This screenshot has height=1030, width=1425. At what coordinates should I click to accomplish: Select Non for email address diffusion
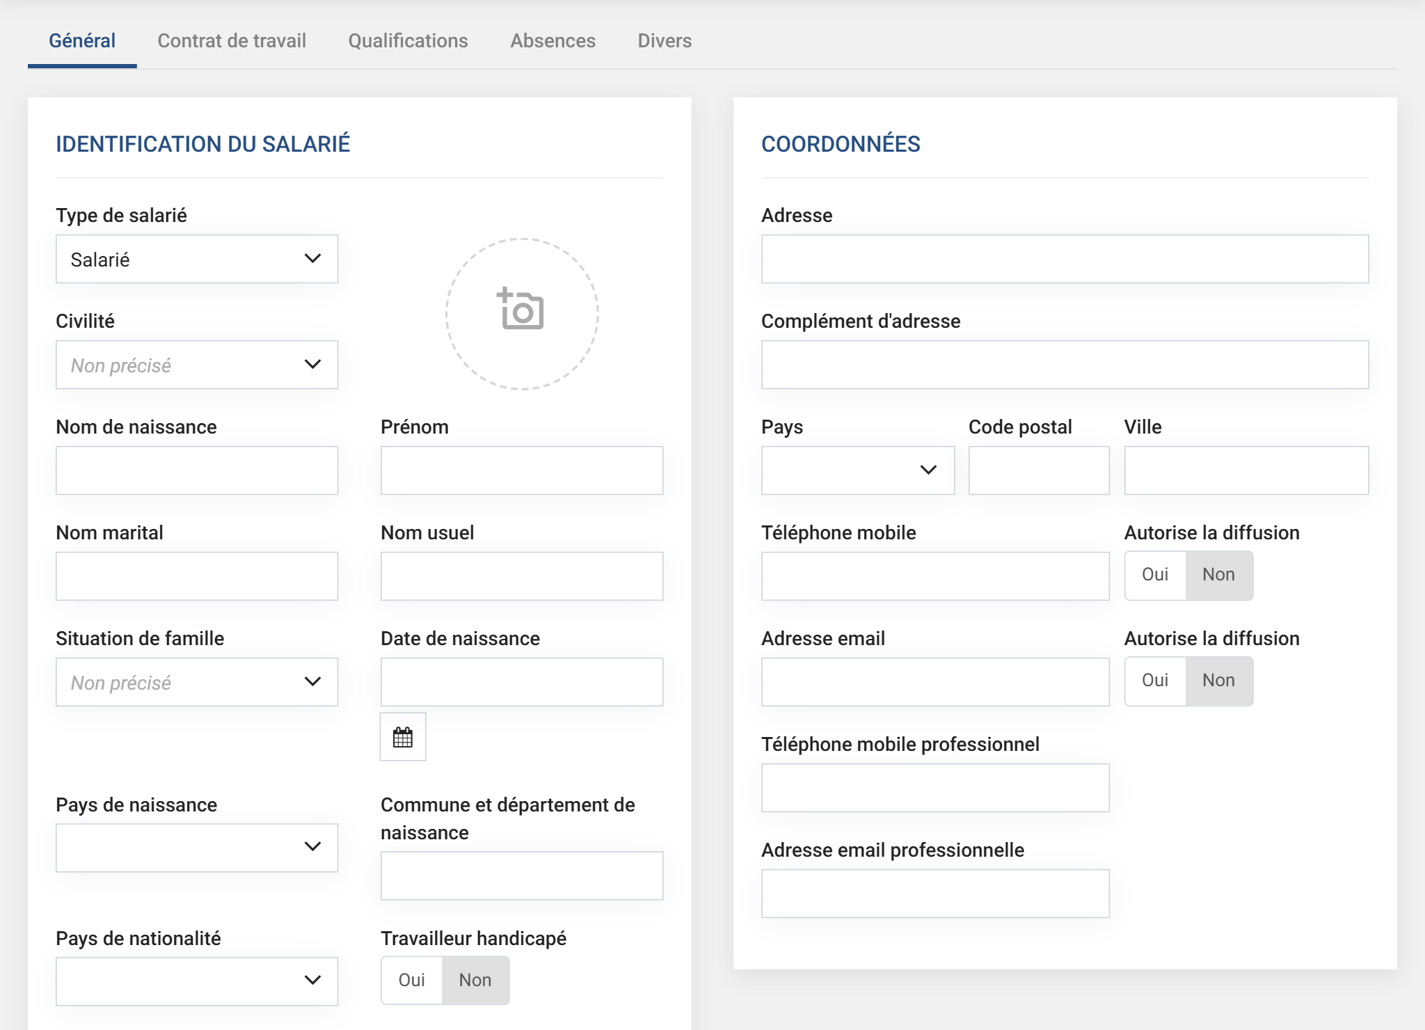coord(1218,681)
